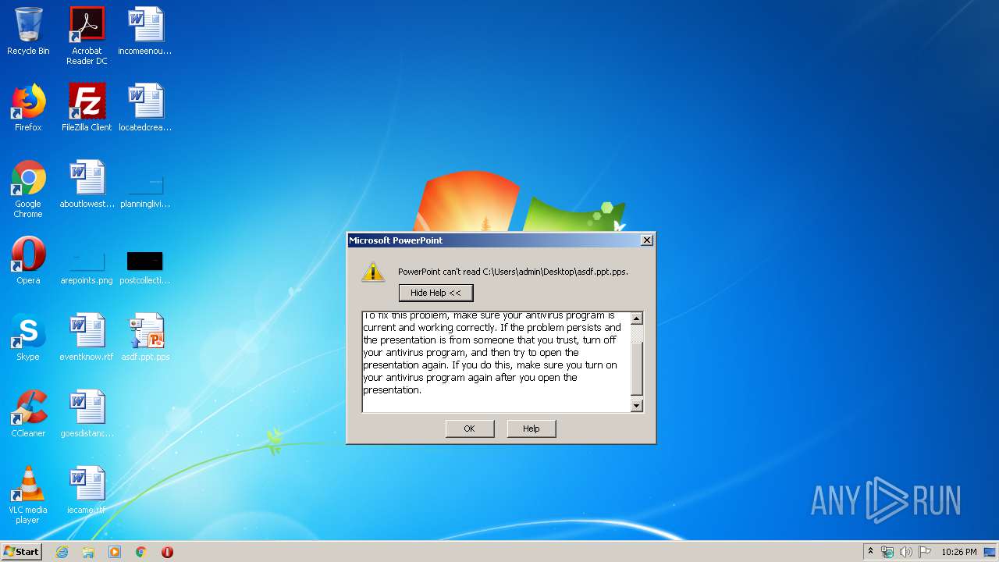
Task: Select the iecame.rtf document icon
Action: 87,490
